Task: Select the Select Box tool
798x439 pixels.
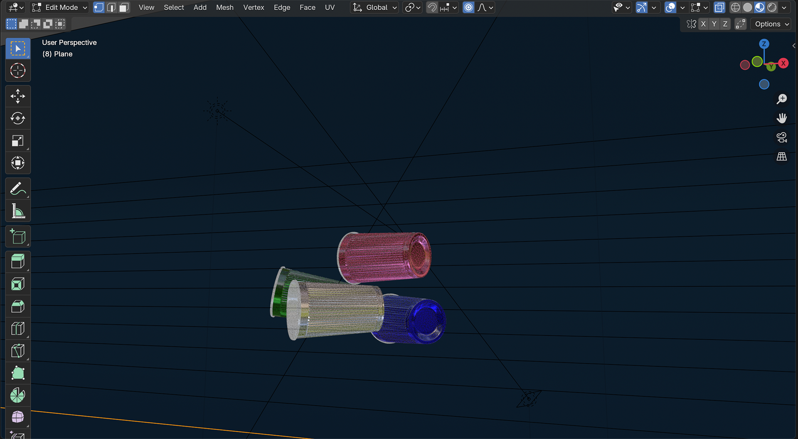Action: pos(18,49)
